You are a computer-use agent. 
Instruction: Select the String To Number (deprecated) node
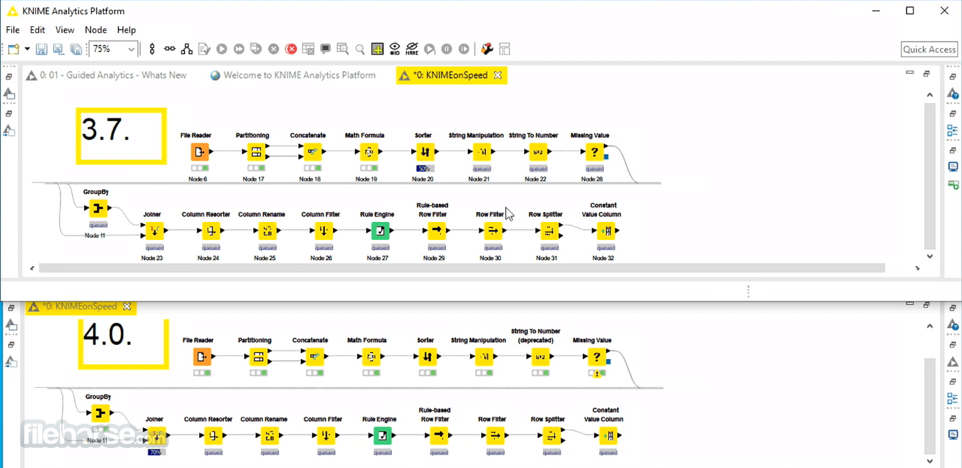click(540, 357)
